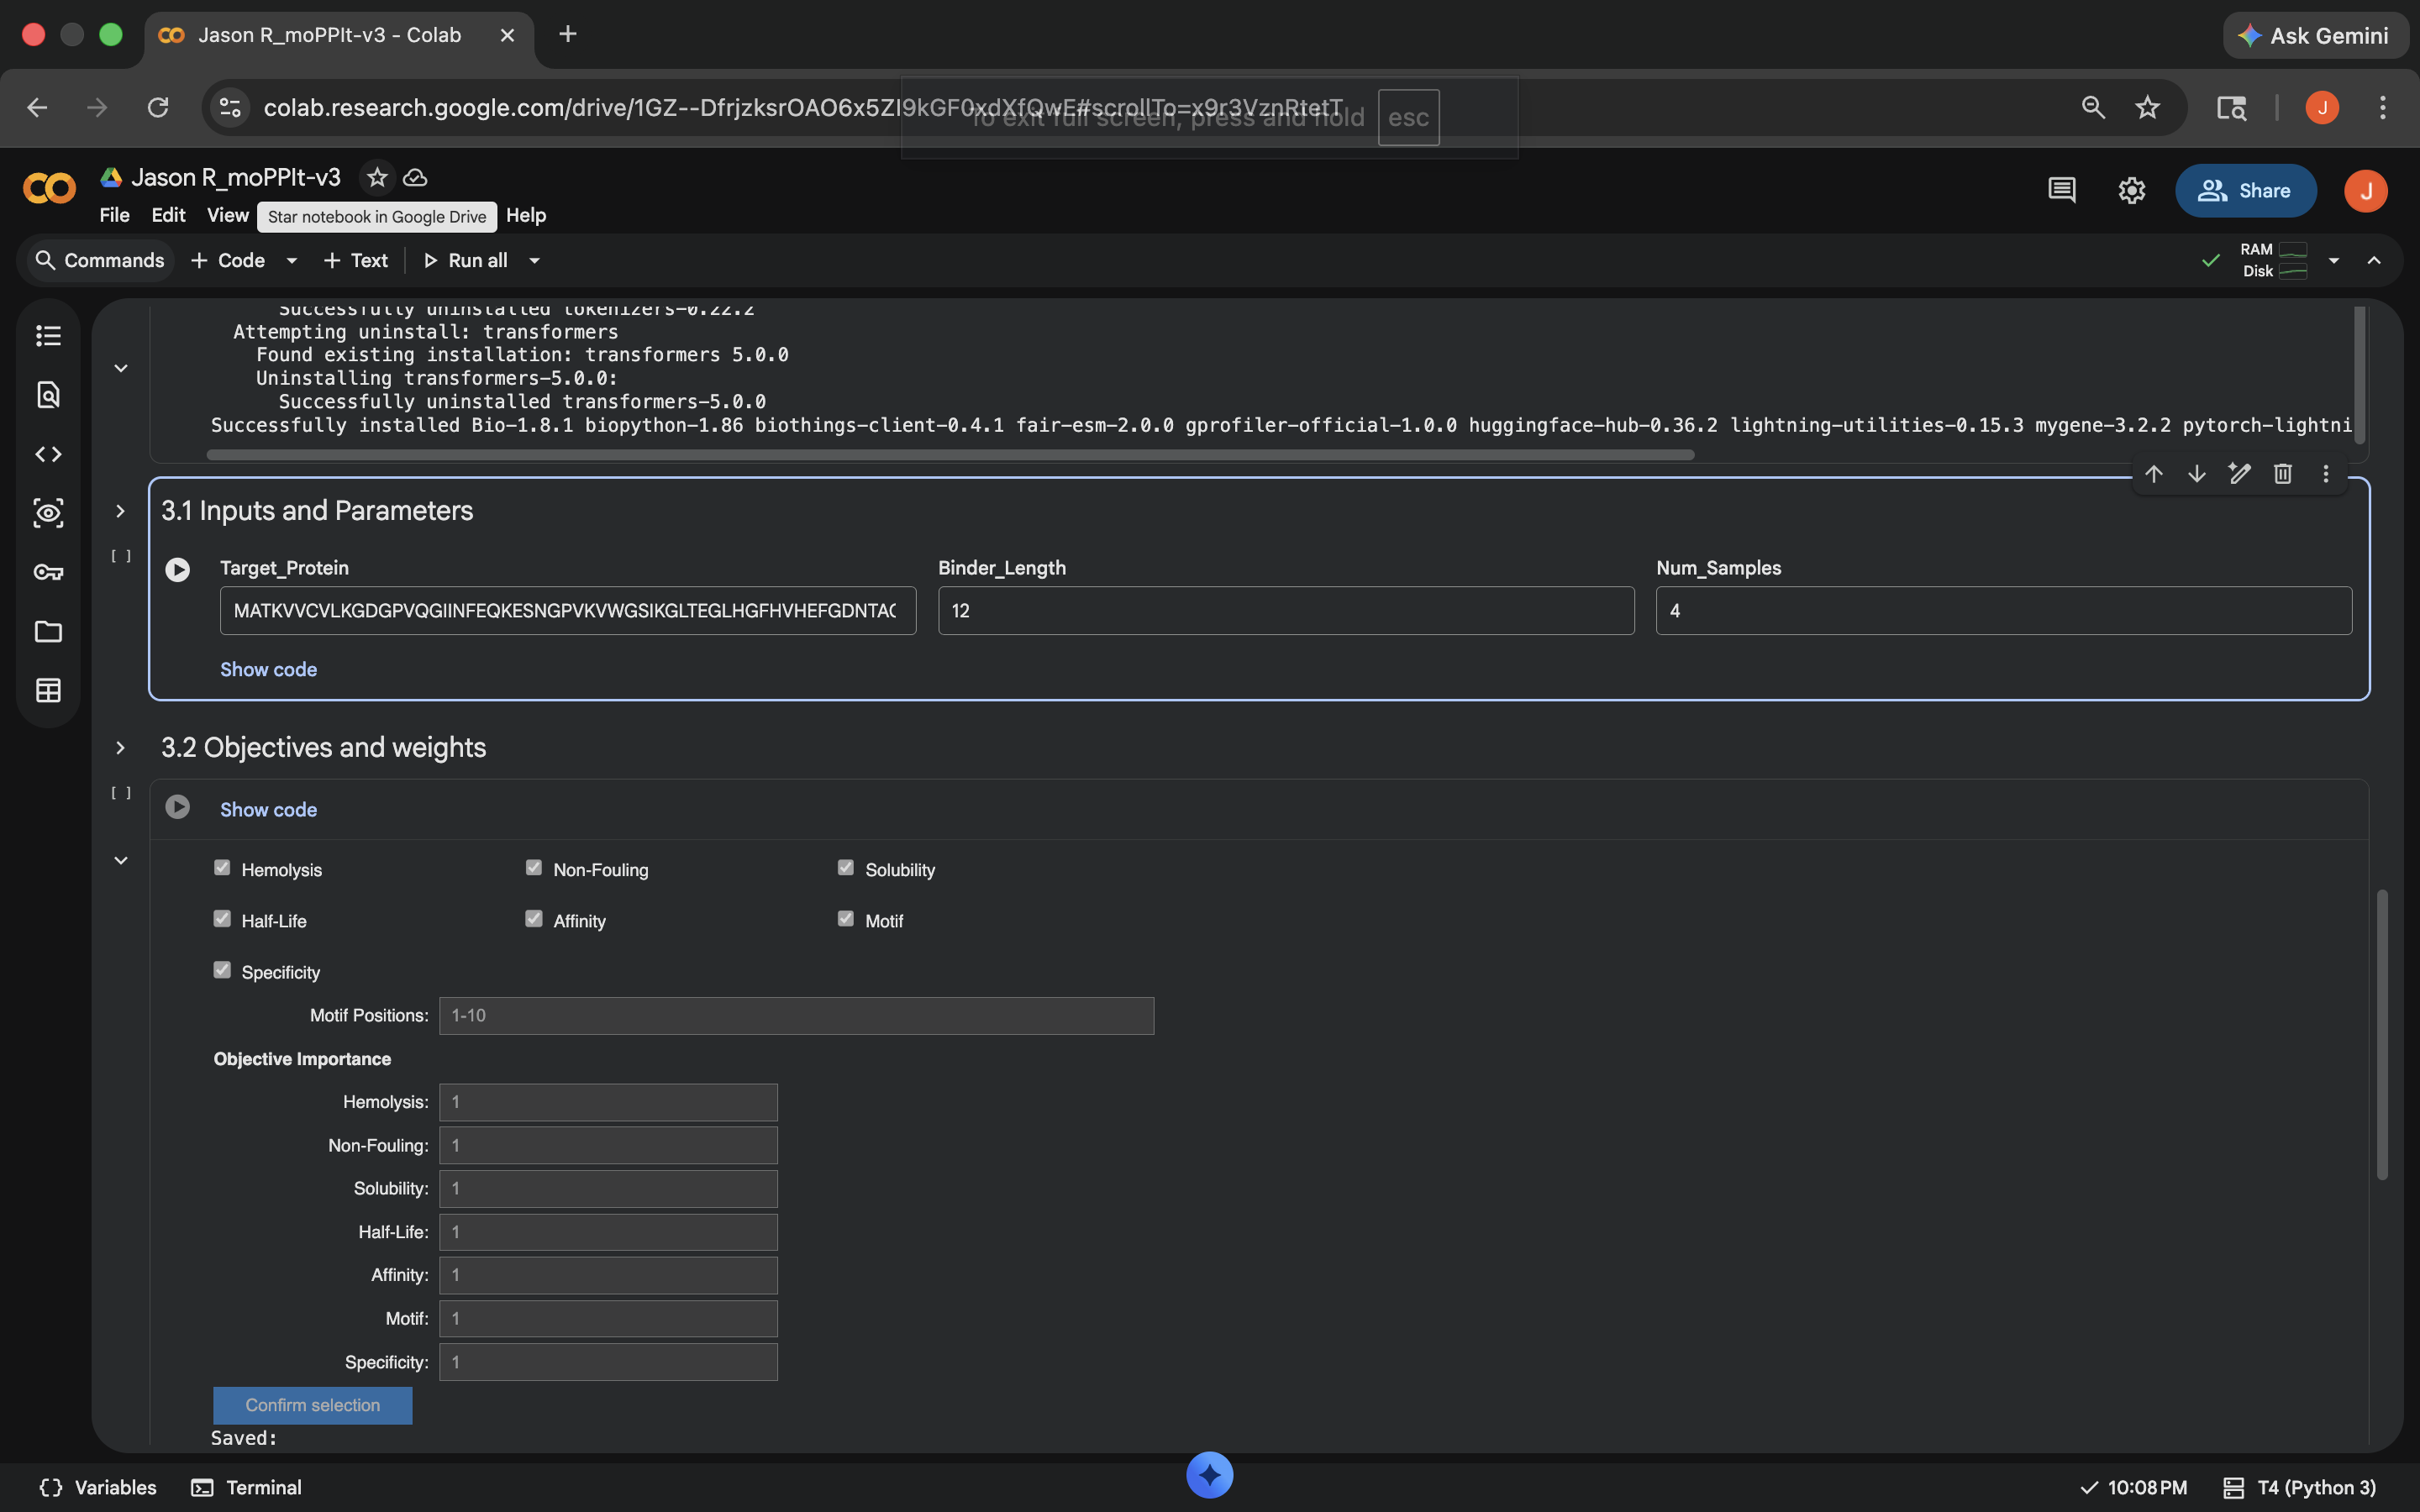View site information in address bar
This screenshot has width=2420, height=1512.
click(x=230, y=107)
